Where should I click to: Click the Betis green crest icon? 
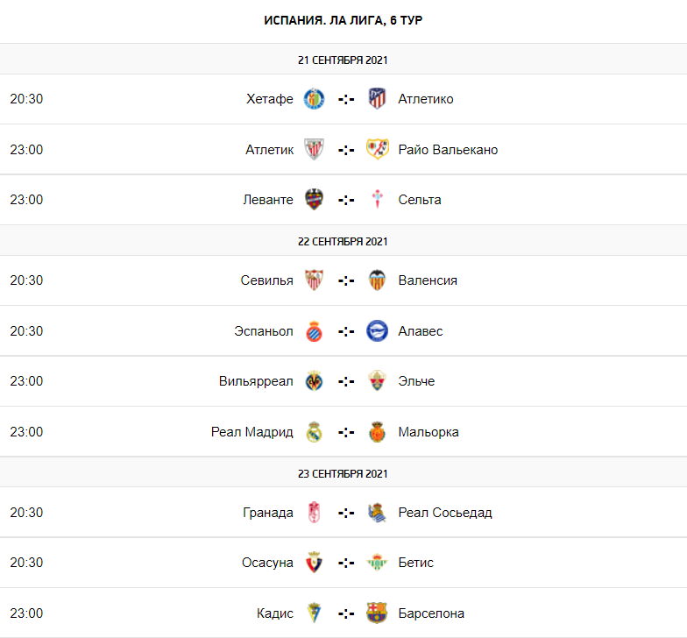(377, 563)
